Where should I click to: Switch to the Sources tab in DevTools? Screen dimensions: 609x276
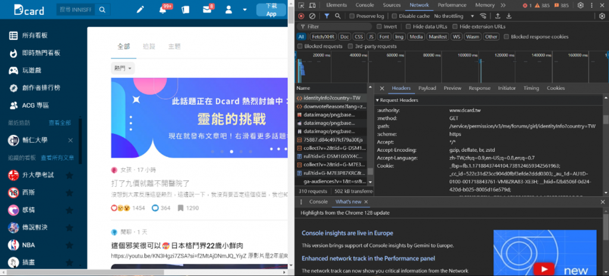pos(391,5)
